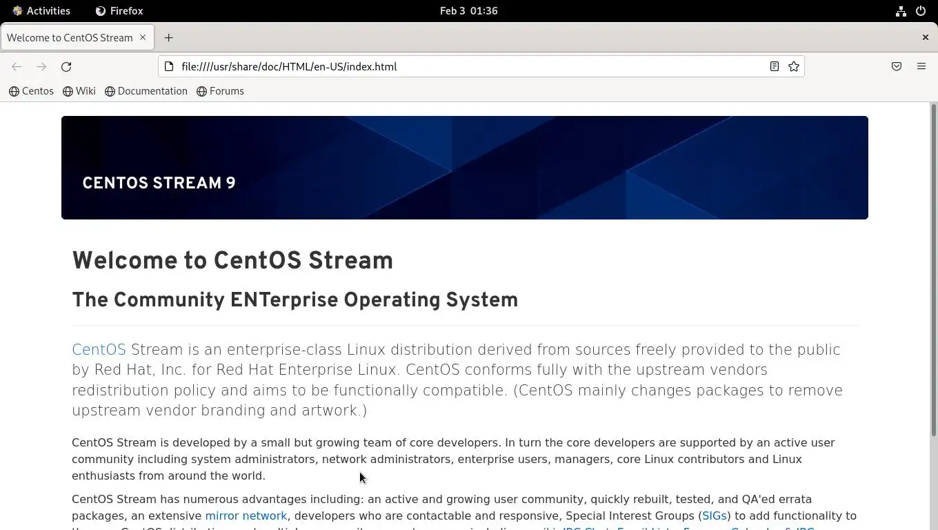Open the Save to Pocket icon
The image size is (938, 530).
point(897,67)
